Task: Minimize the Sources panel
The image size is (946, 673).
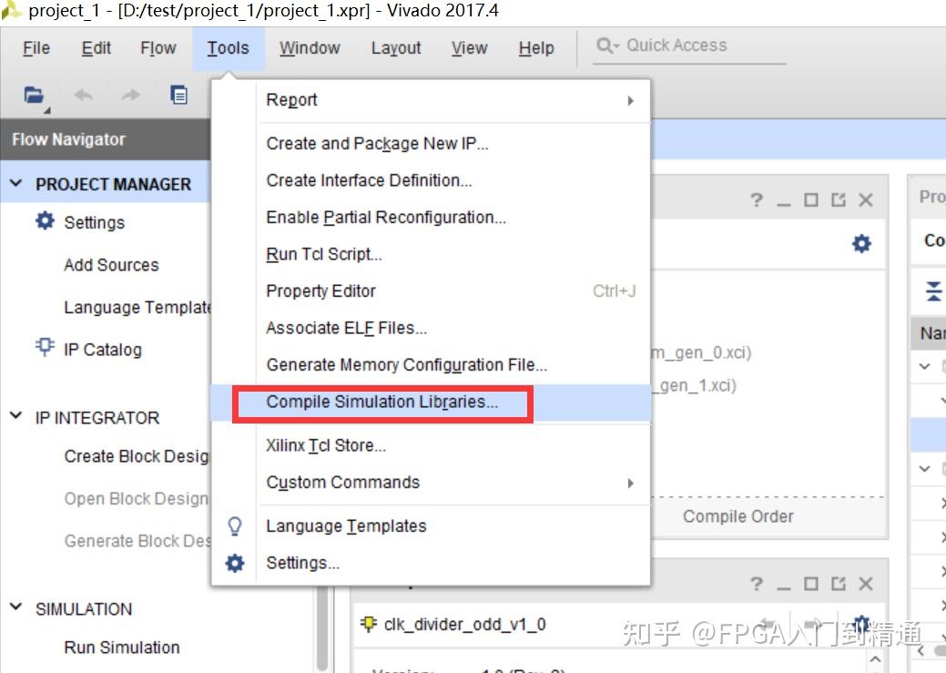Action: 784,205
